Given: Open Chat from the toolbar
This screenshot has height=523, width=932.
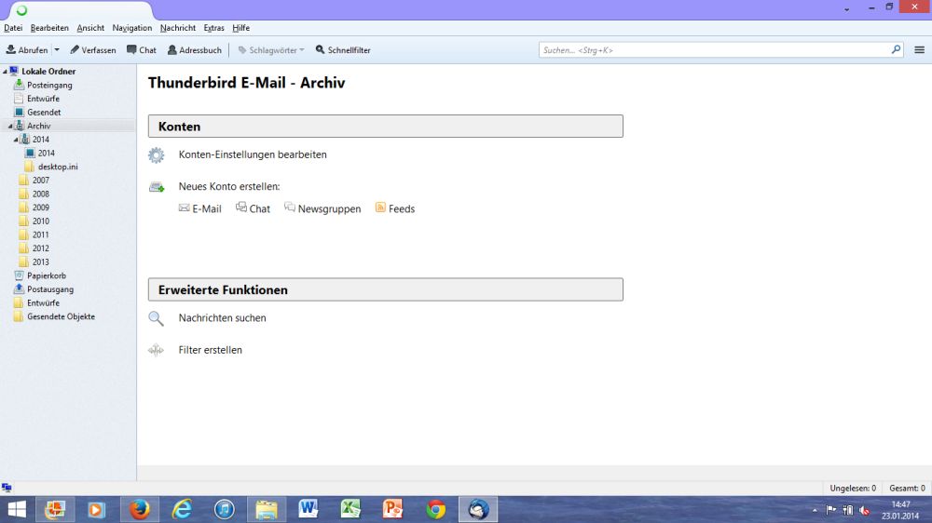Looking at the screenshot, I should [x=142, y=50].
